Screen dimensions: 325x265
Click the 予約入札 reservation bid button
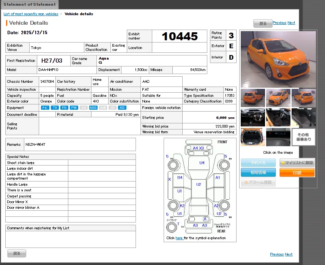[258, 162]
